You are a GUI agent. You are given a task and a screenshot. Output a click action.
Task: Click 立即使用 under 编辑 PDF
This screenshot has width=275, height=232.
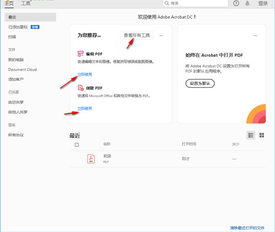click(85, 75)
